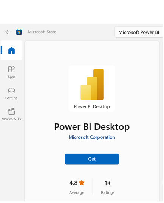The width and height of the screenshot is (164, 203).
Task: Click the Ratings label under 1K
Action: point(108,192)
